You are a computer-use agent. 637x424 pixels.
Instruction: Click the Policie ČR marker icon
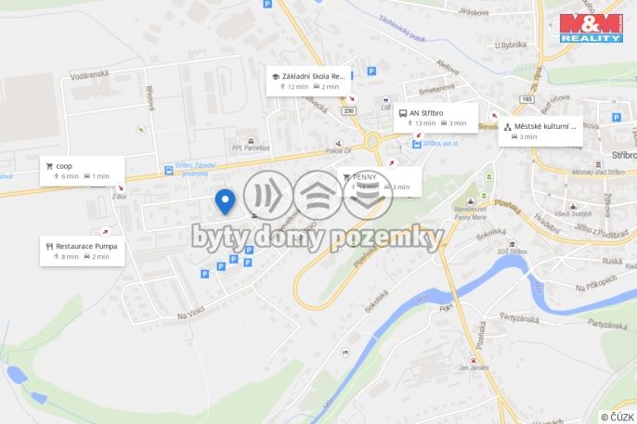(x=338, y=144)
